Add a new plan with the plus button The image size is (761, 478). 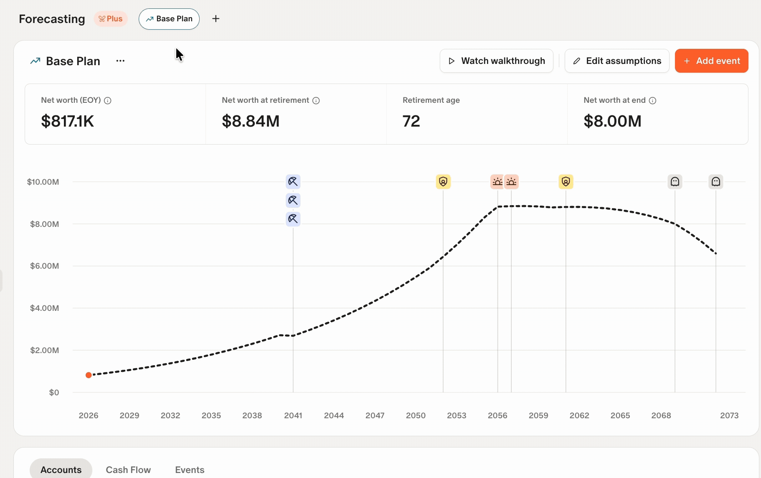[216, 19]
